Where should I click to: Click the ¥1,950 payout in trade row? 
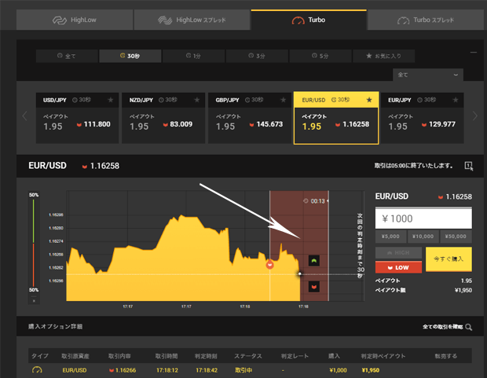click(371, 370)
